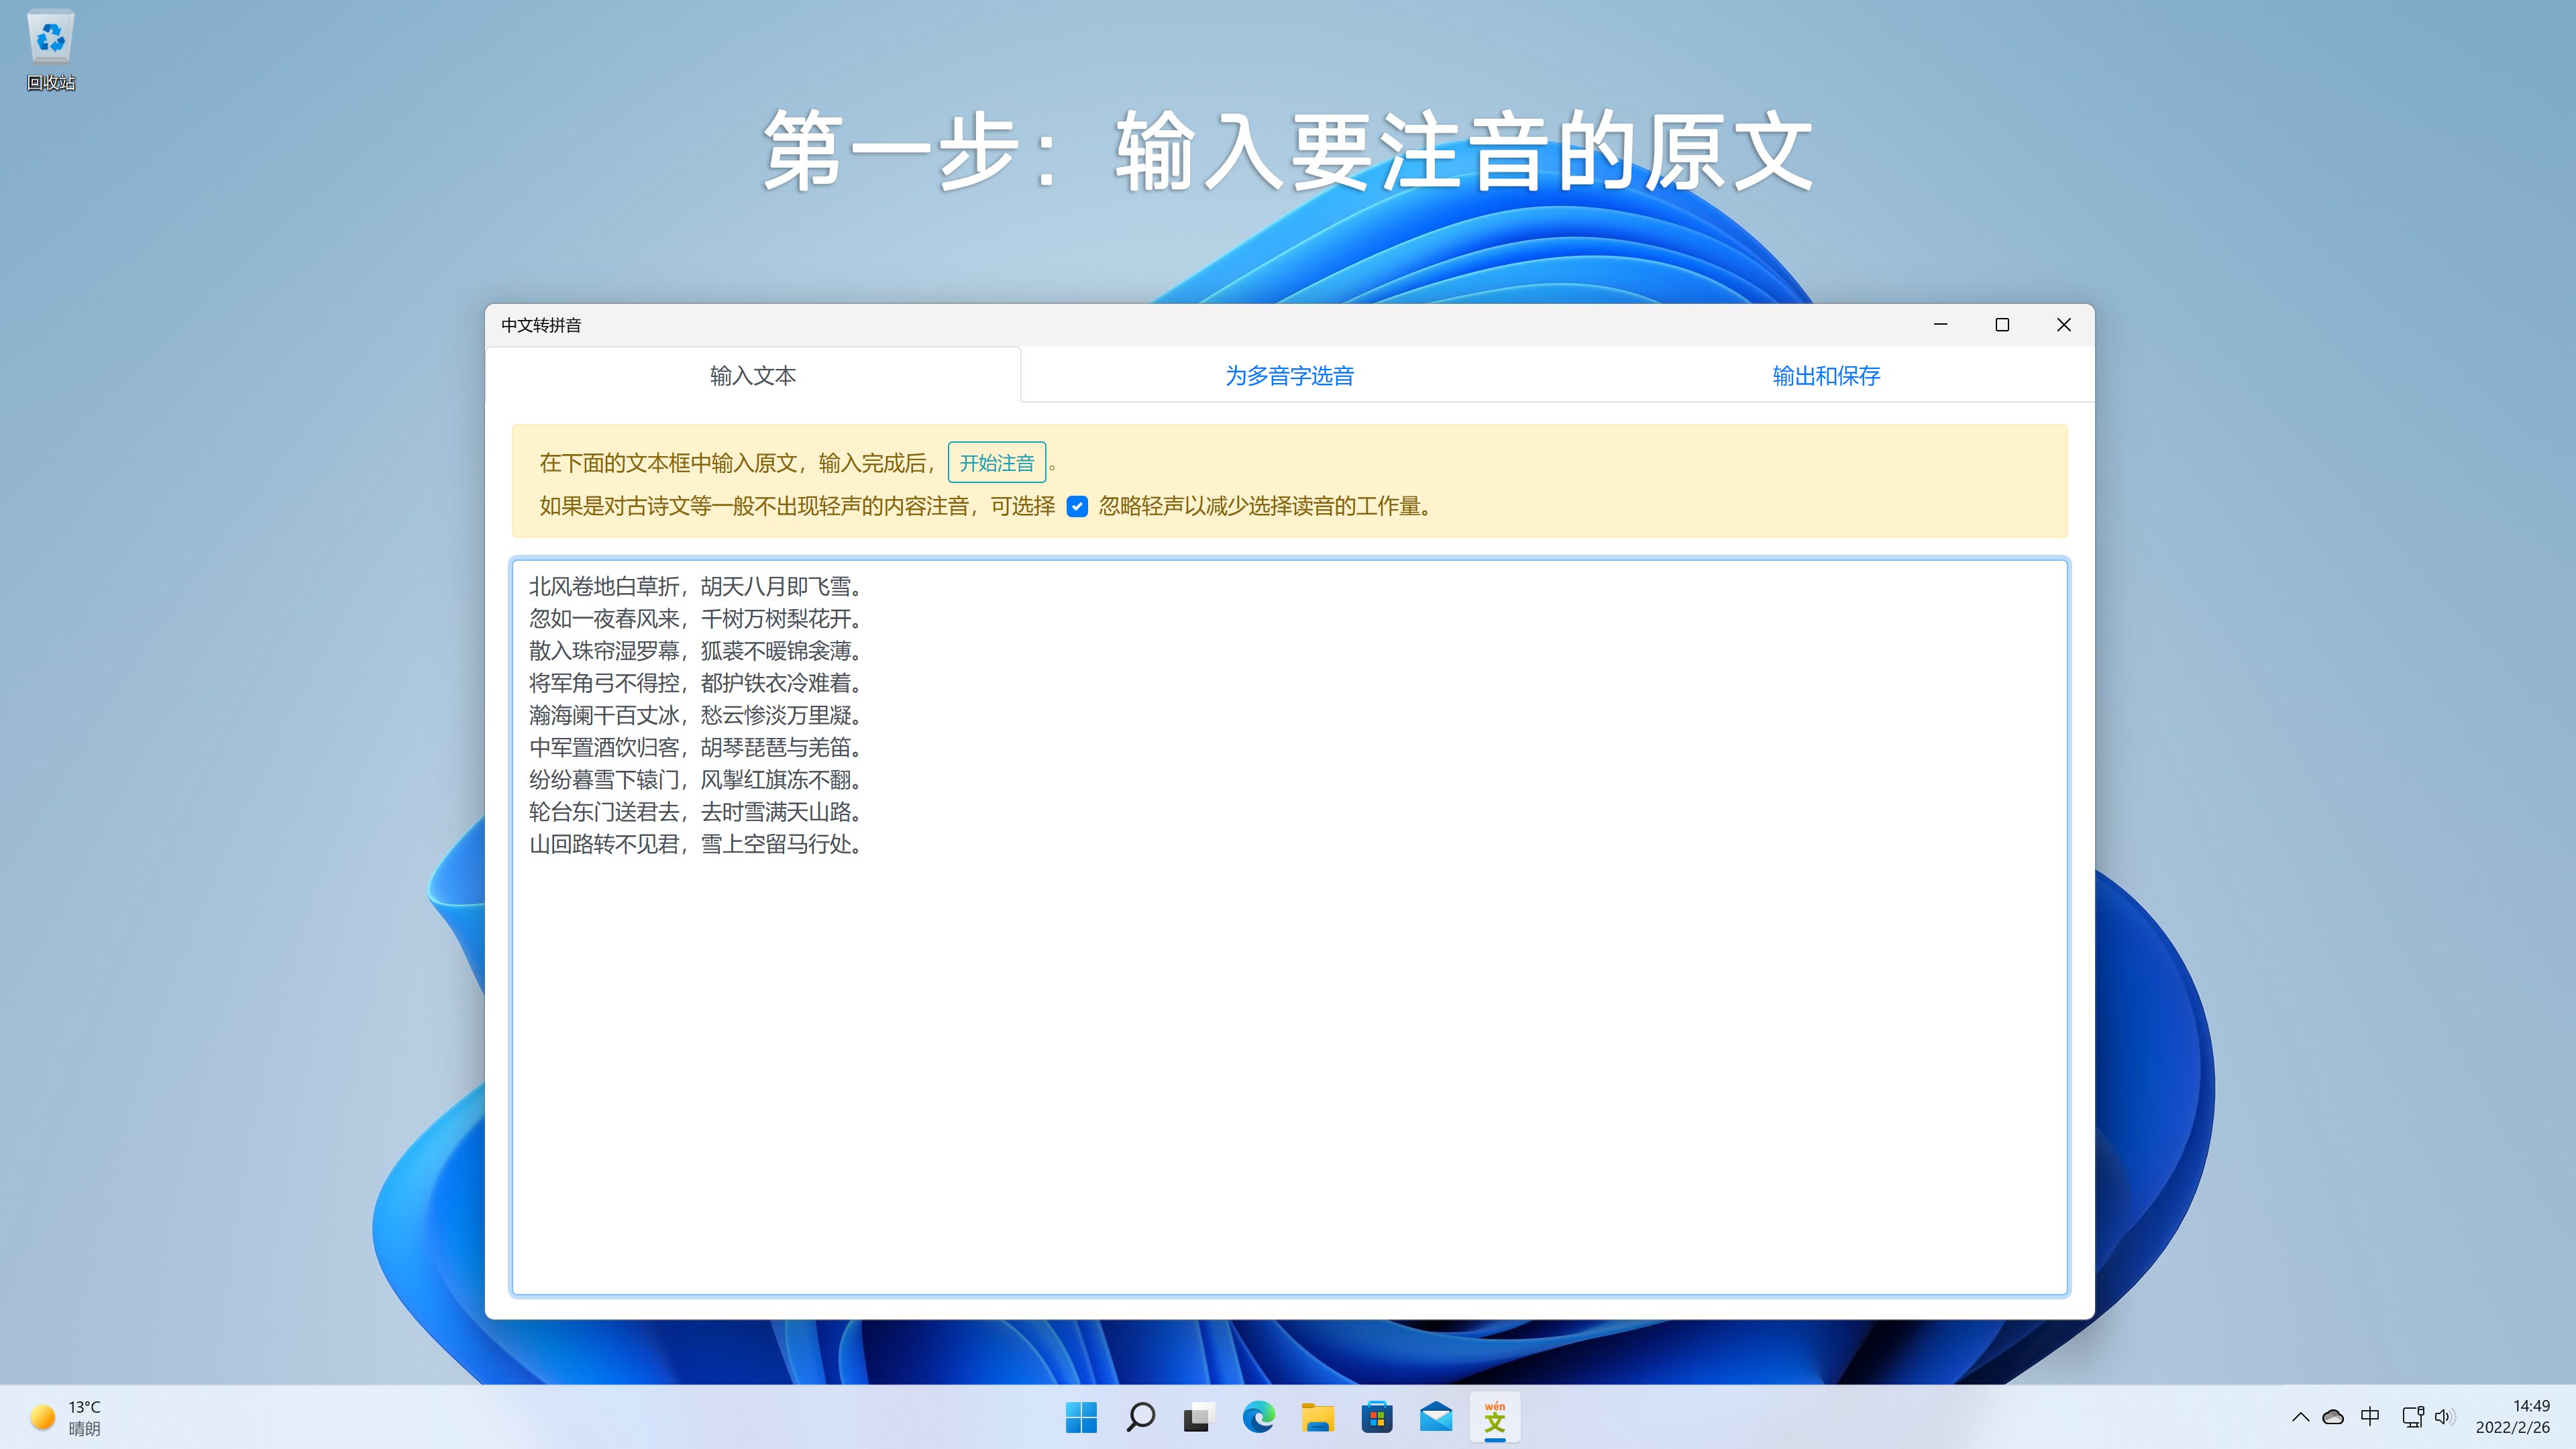Viewport: 2576px width, 1449px height.
Task: Open the weather widget showing 13°C
Action: tap(66, 1417)
